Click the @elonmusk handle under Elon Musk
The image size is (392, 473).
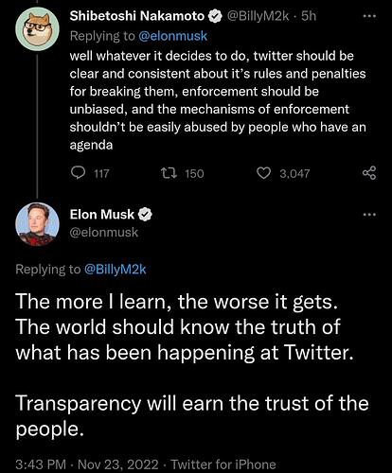(104, 233)
